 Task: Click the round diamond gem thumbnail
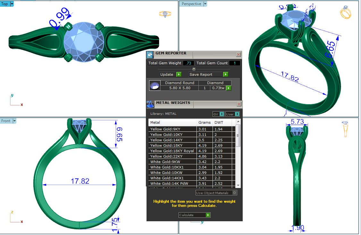(155, 86)
